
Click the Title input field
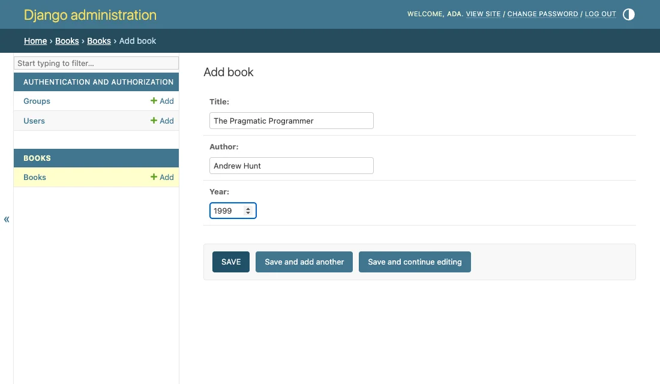tap(291, 121)
